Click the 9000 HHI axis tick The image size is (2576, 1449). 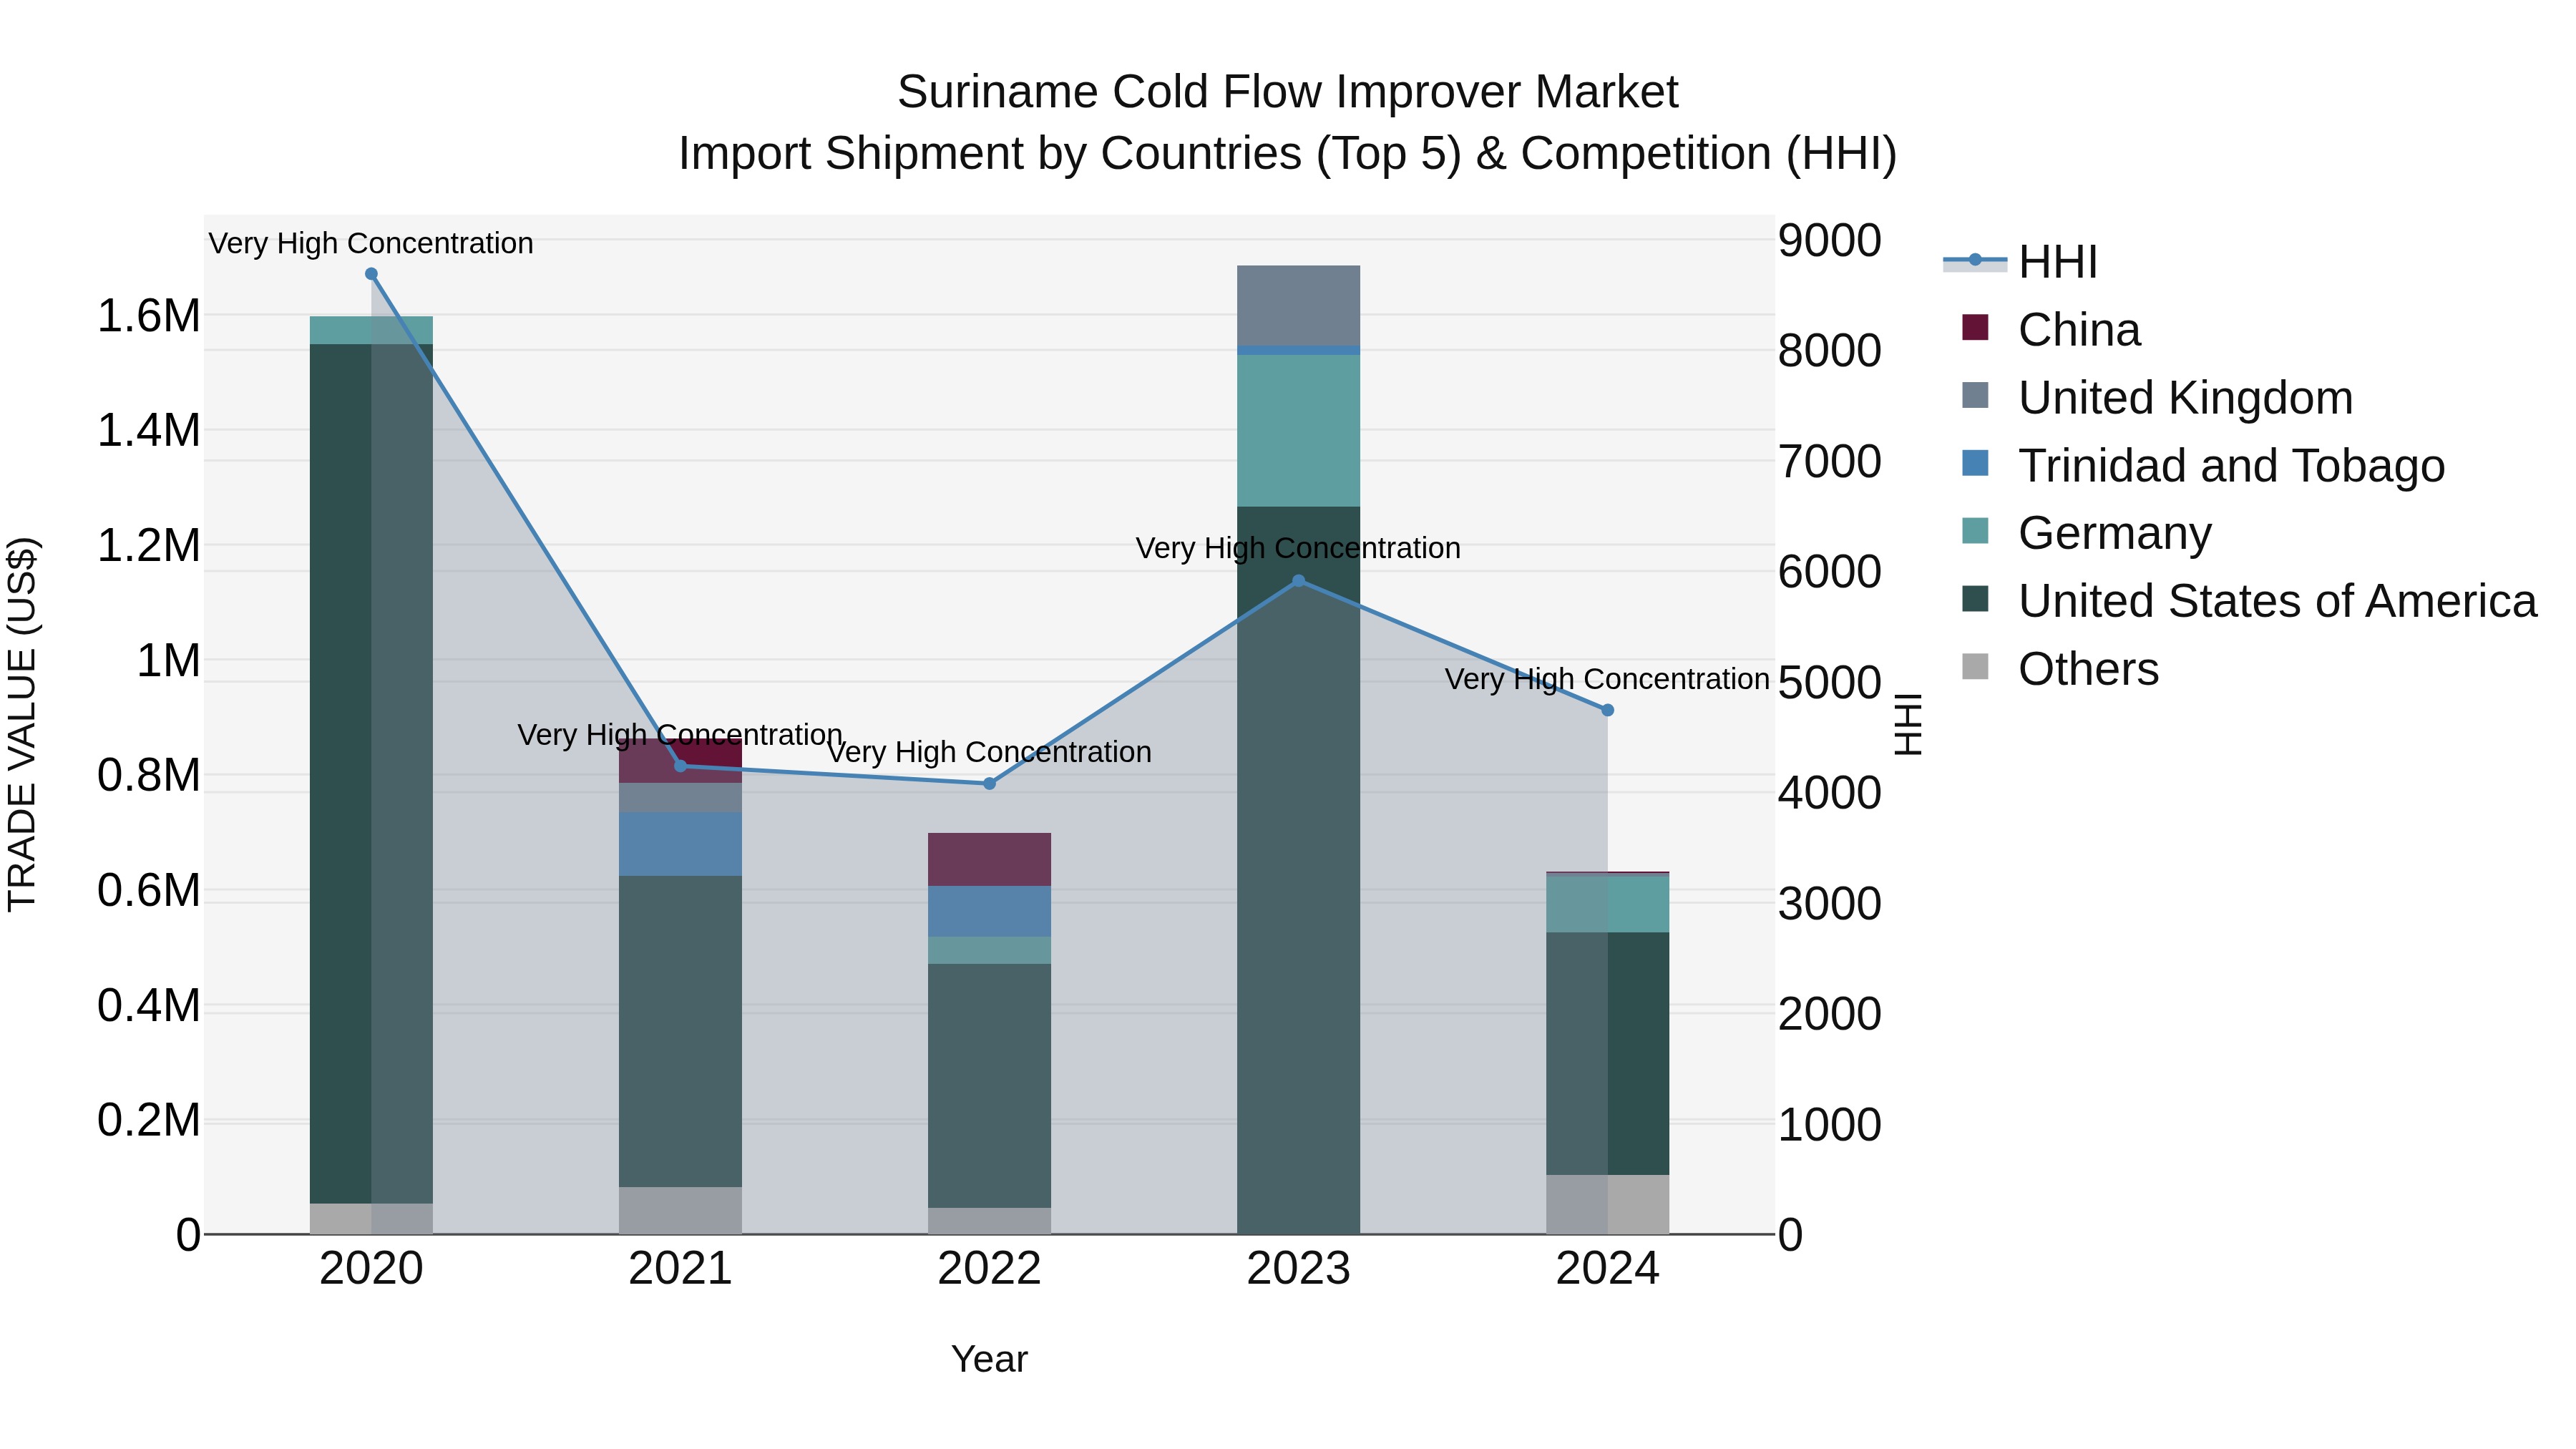1830,241
